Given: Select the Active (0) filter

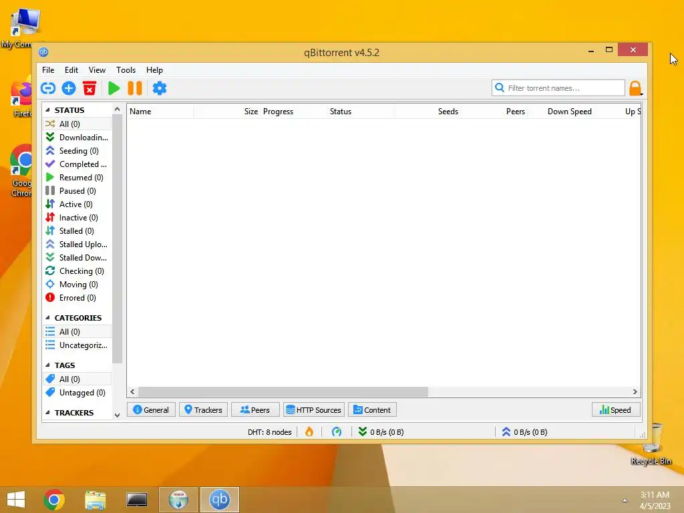Looking at the screenshot, I should [x=77, y=204].
